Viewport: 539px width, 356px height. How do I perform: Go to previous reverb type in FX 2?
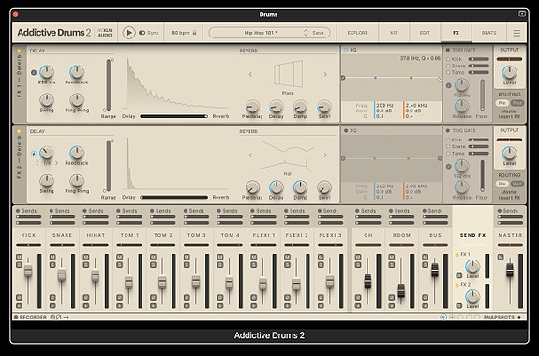pos(250,156)
